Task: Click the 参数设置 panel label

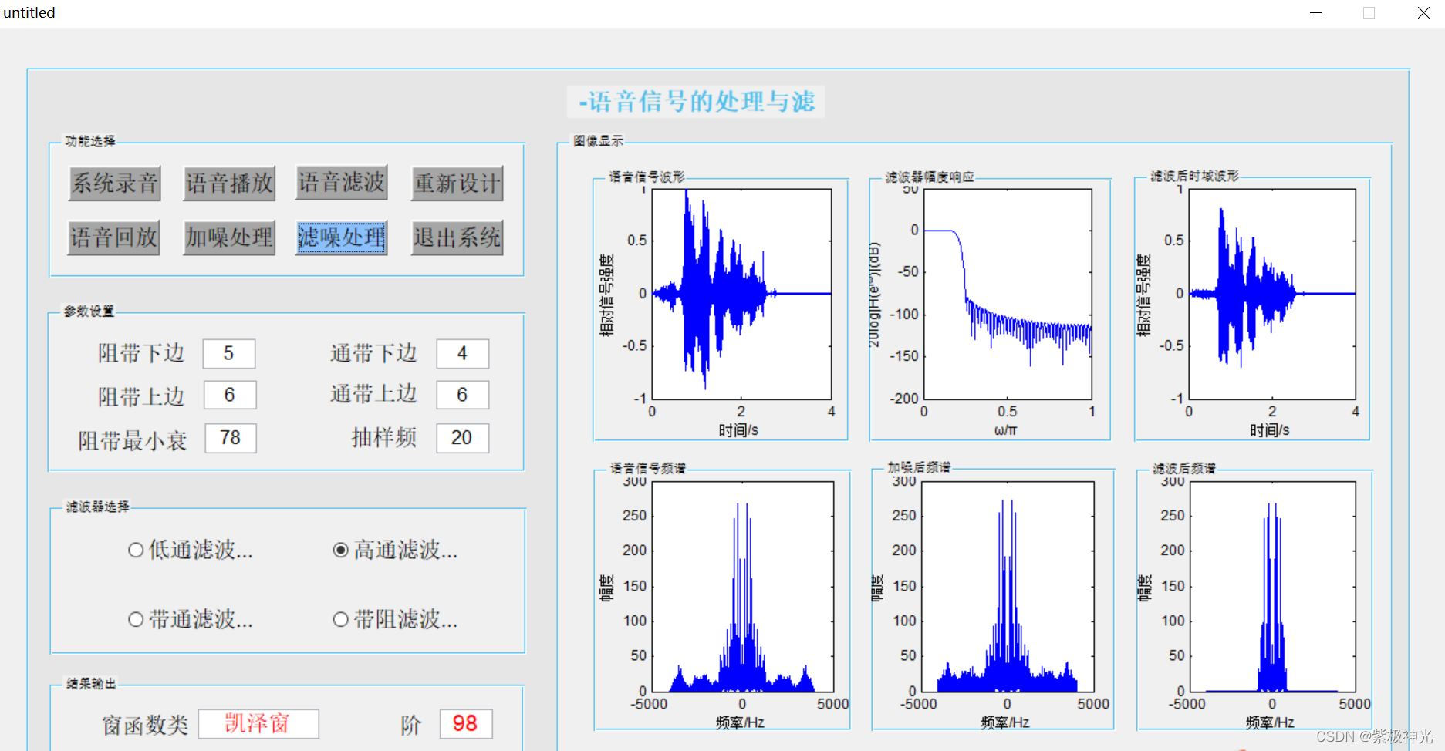Action: point(89,312)
